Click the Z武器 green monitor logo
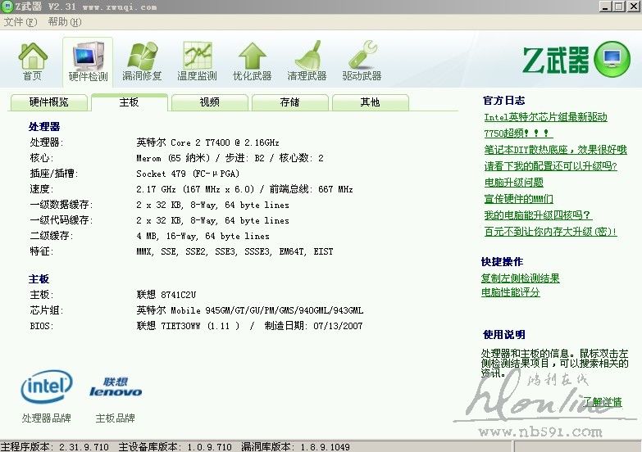Screen dimensions: 642x452 click(x=612, y=59)
